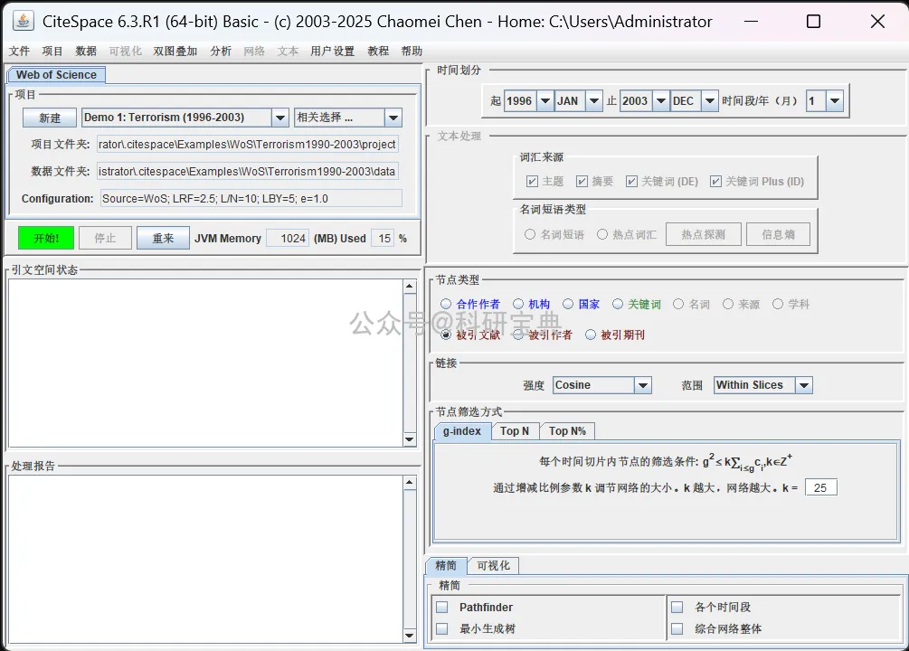Image resolution: width=909 pixels, height=651 pixels.
Task: Open the 相关选择 dropdown
Action: click(x=393, y=118)
